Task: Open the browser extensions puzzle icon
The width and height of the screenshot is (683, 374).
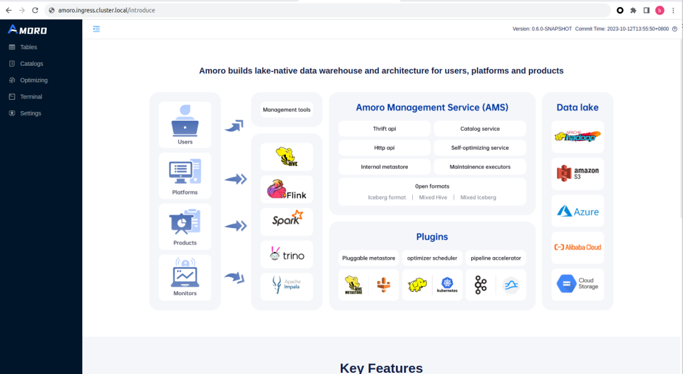Action: click(633, 10)
